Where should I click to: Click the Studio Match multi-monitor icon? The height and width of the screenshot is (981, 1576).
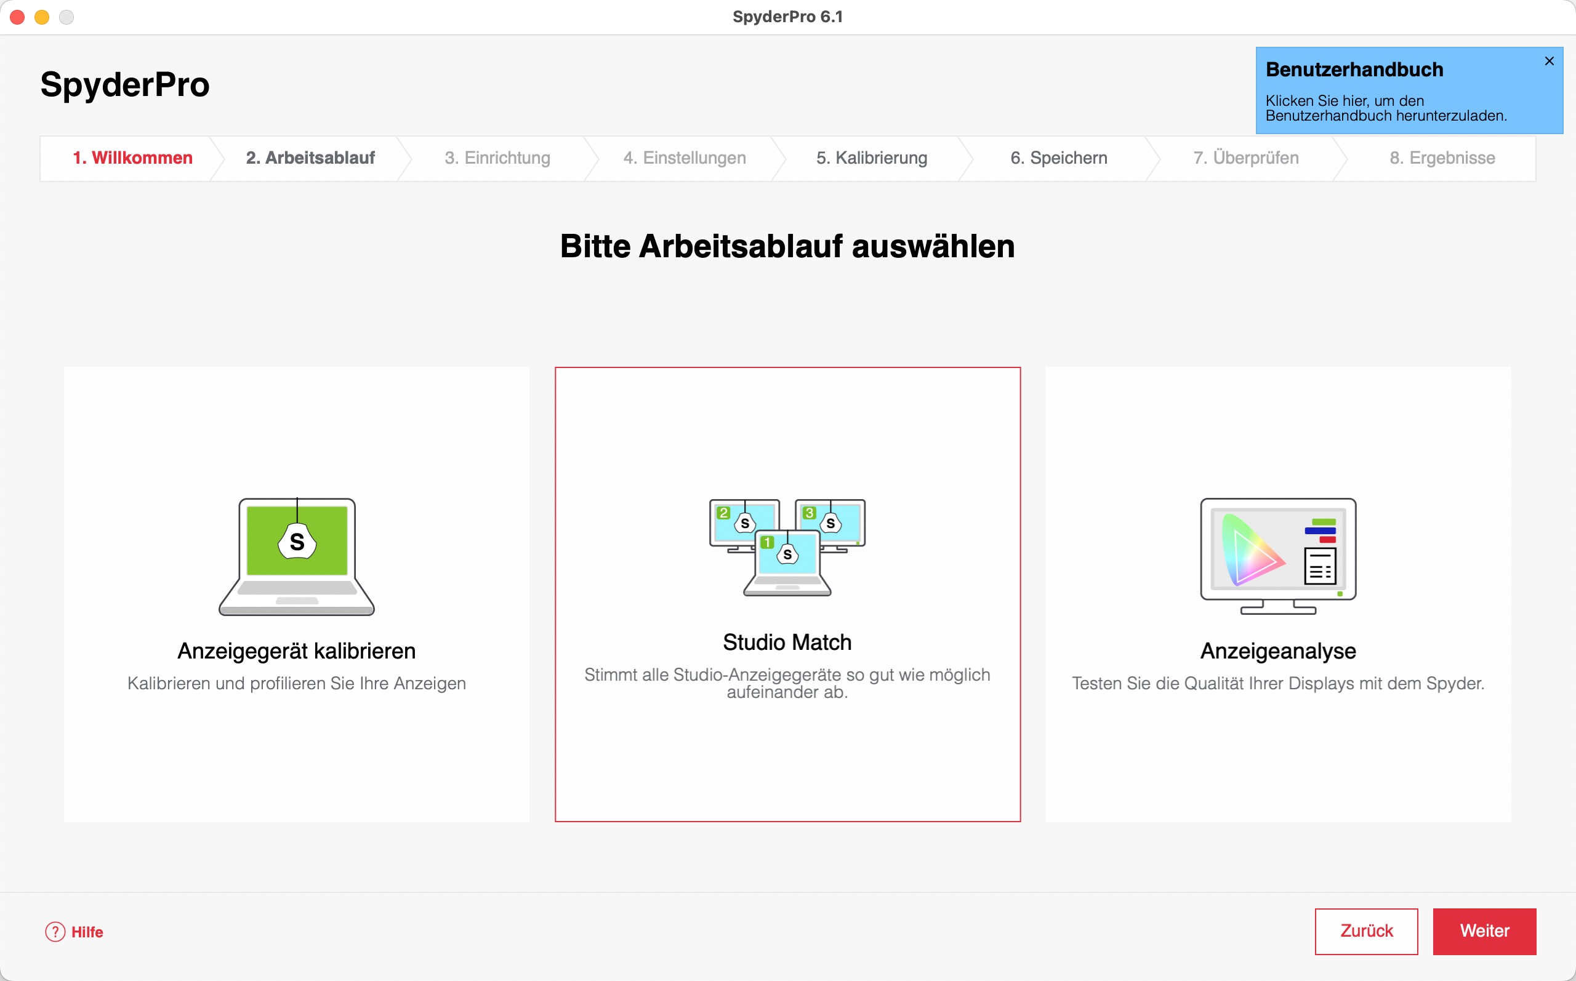pos(787,547)
